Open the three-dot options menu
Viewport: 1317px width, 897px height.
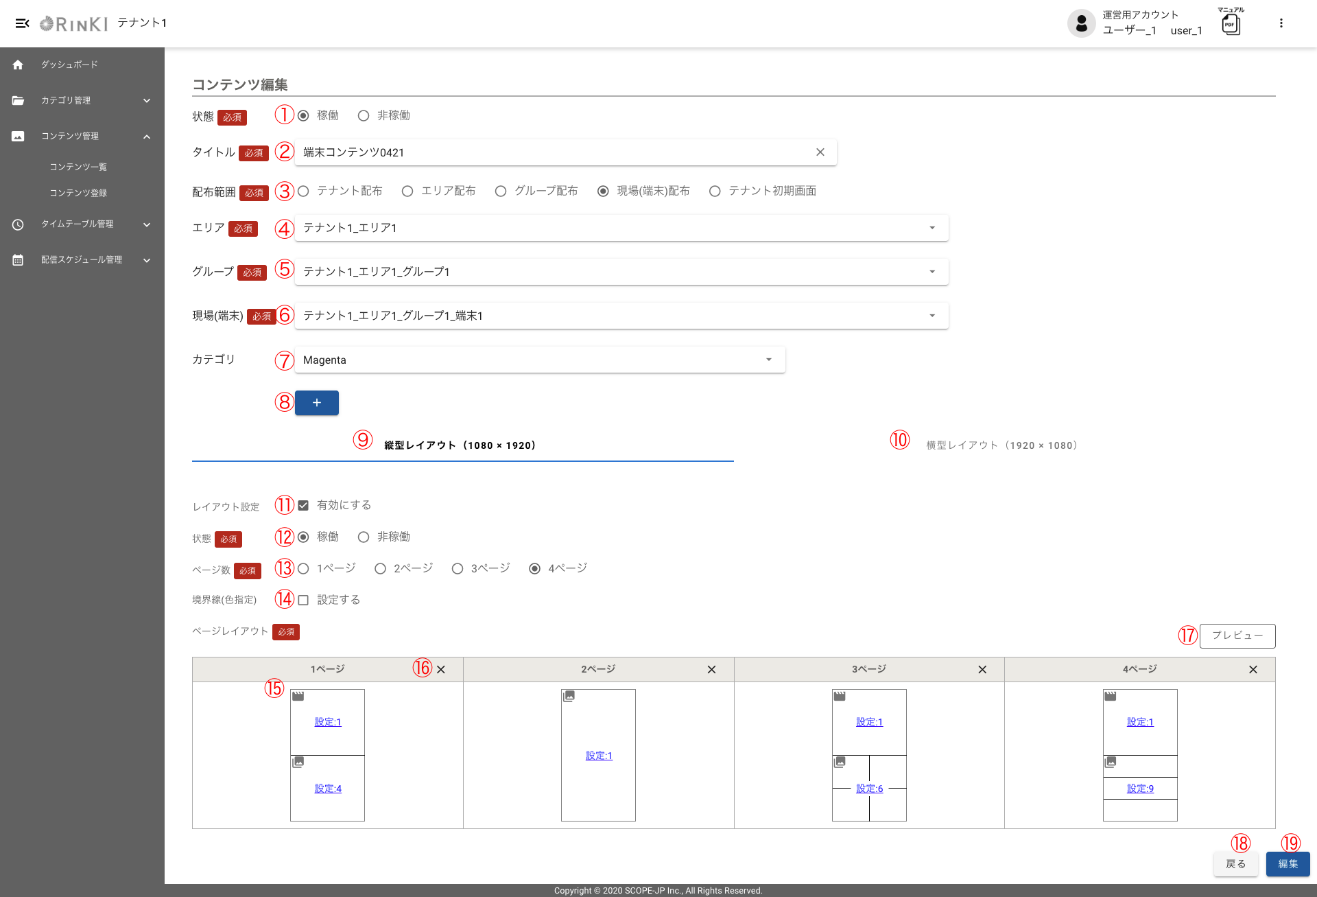pyautogui.click(x=1281, y=23)
